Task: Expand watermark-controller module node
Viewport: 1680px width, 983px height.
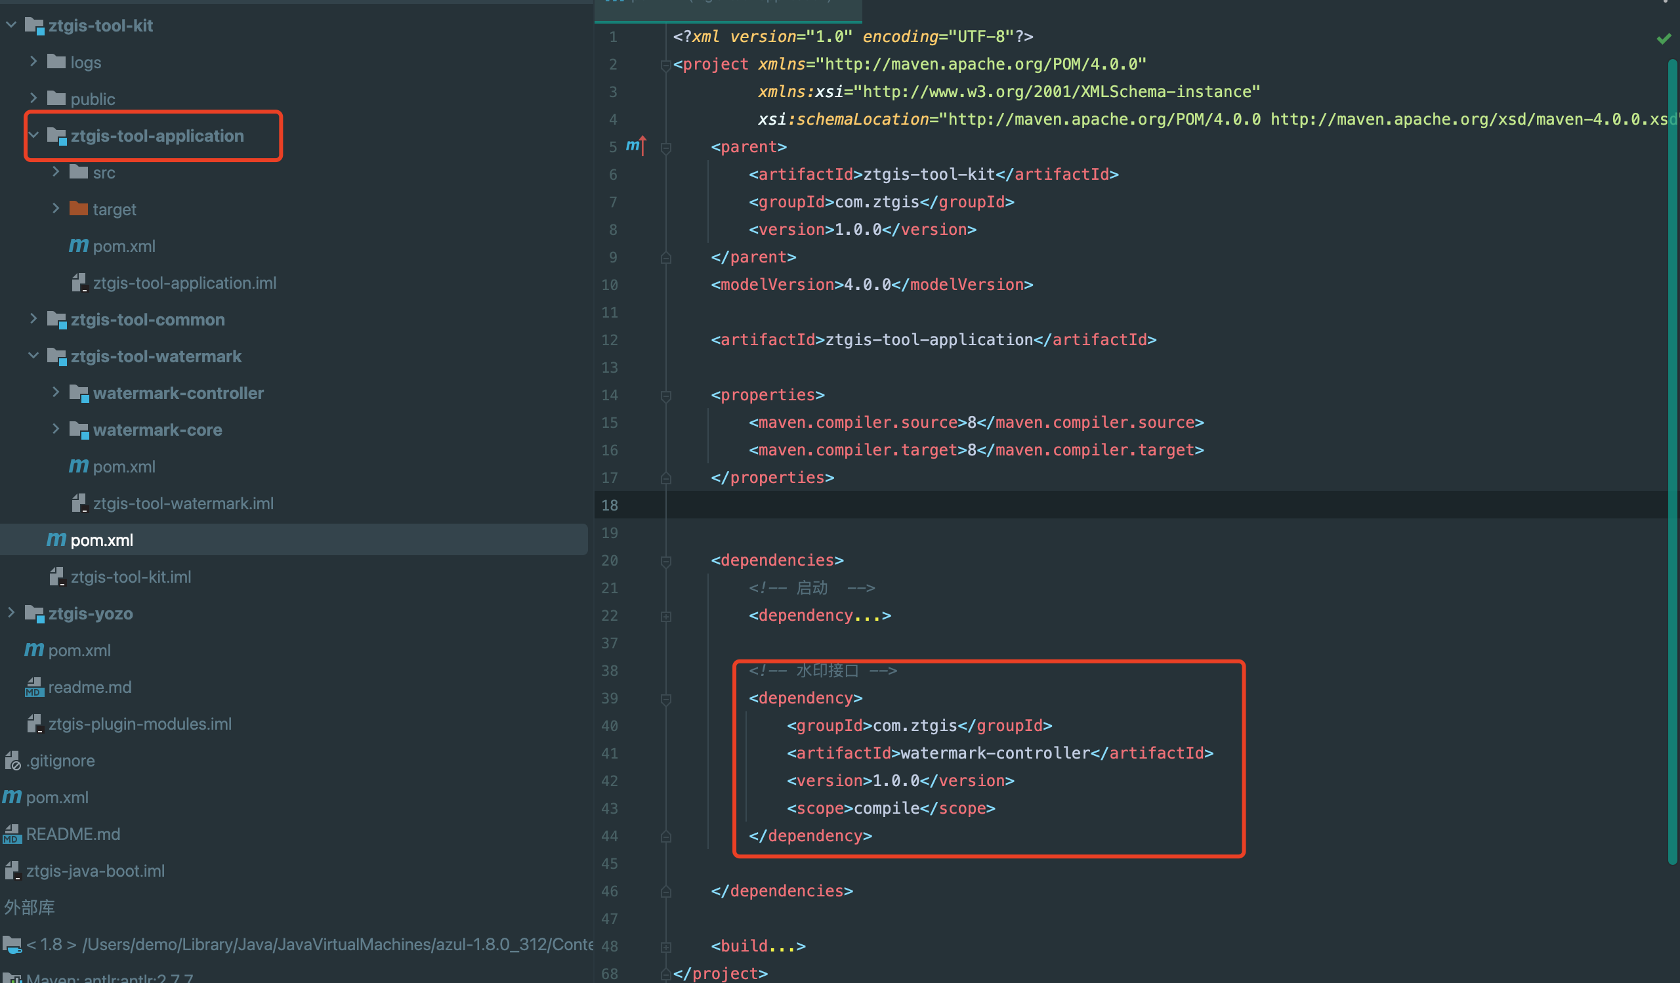Action: pyautogui.click(x=56, y=392)
